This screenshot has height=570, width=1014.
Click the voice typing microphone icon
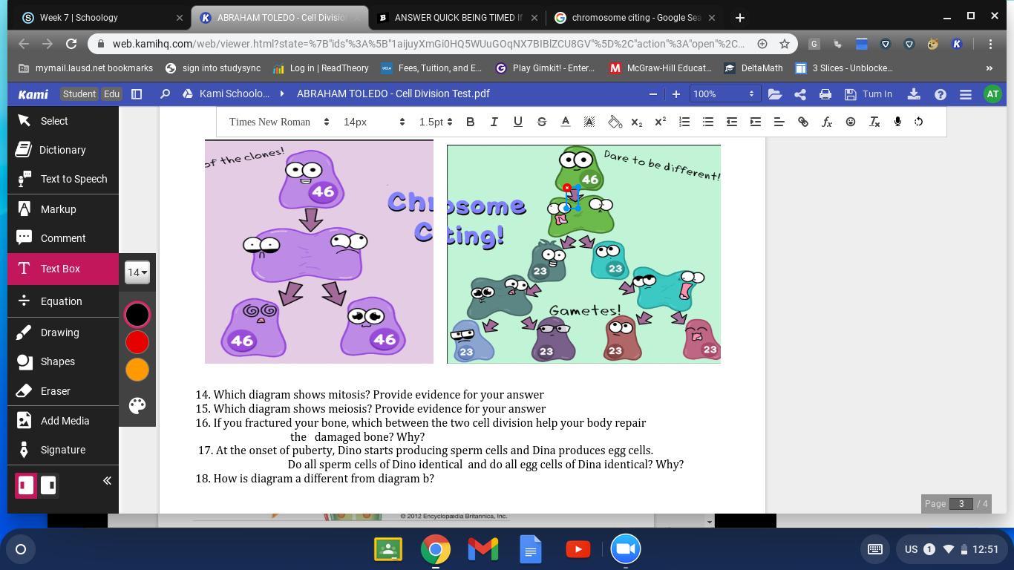pos(897,122)
